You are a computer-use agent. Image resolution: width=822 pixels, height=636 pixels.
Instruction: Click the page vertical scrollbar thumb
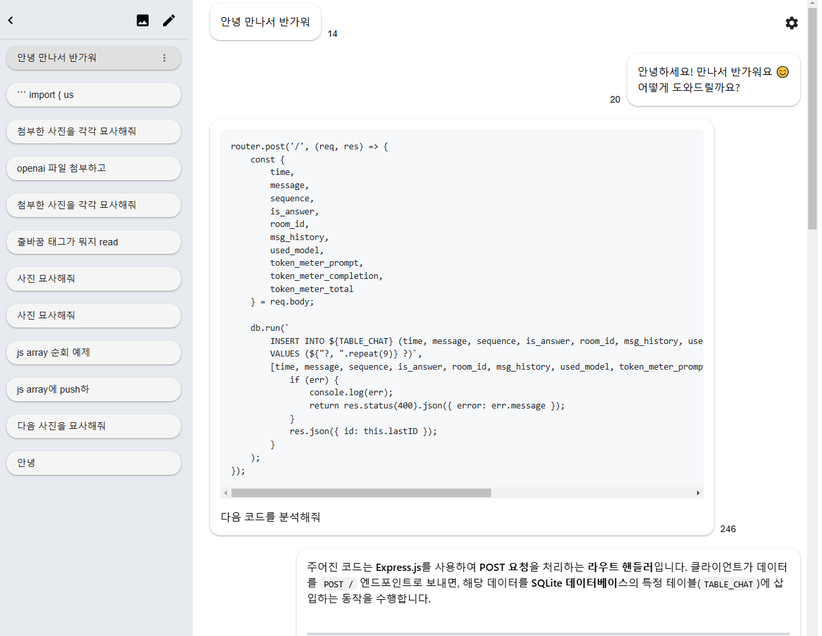[812, 118]
